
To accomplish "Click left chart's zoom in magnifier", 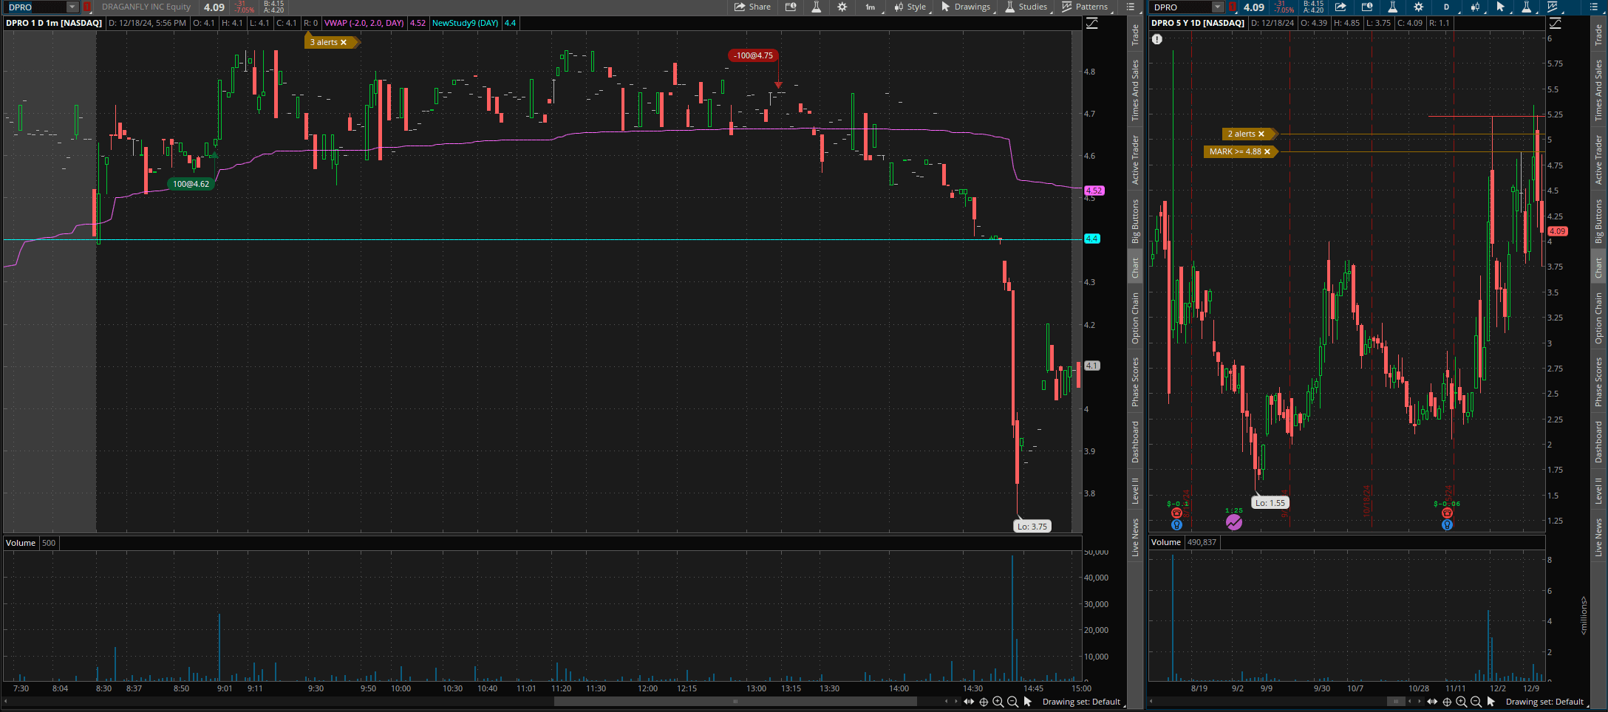I will (x=998, y=702).
